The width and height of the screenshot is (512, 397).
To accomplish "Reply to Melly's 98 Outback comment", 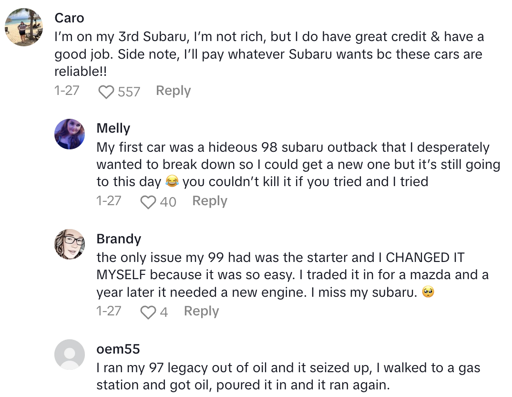I will click(209, 201).
